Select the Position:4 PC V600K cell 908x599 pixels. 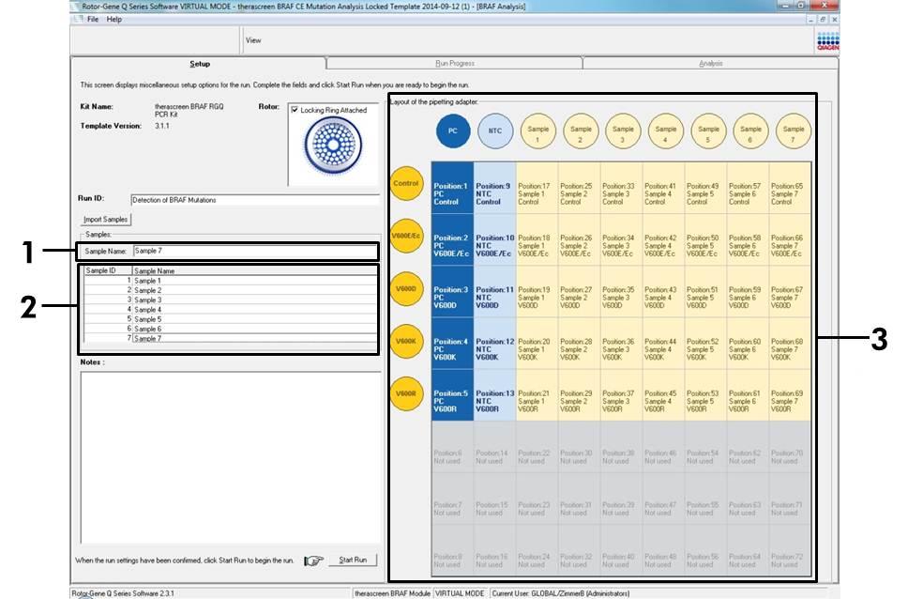452,344
